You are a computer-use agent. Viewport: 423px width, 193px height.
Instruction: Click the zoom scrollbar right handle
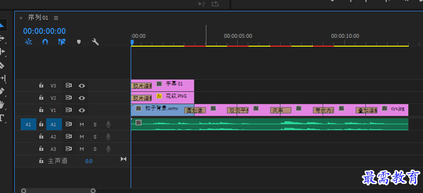click(x=93, y=191)
